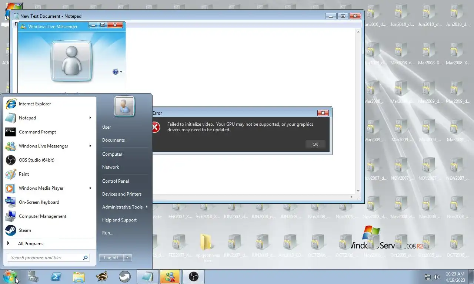This screenshot has width=474, height=284.
Task: Open Windows Media Player from the Start menu
Action: (x=50, y=188)
